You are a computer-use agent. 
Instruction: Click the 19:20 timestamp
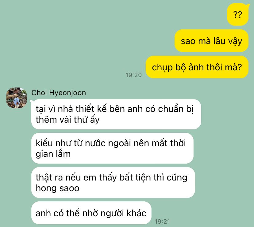click(133, 75)
